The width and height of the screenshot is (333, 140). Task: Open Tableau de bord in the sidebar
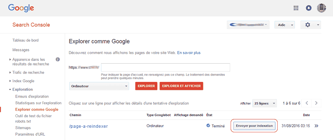[x=26, y=40]
